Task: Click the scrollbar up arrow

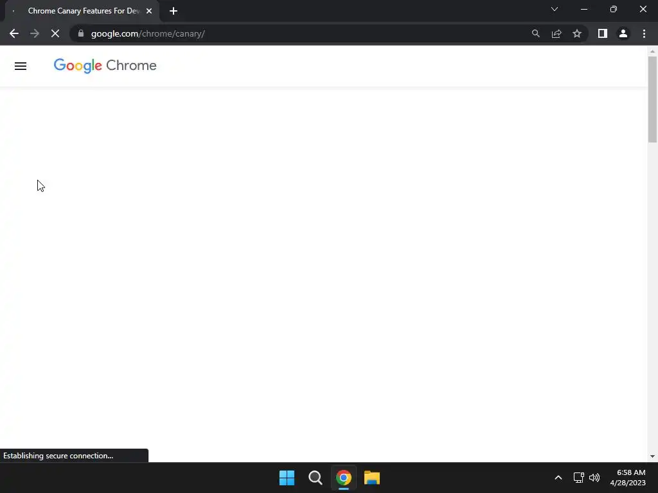Action: click(x=652, y=51)
